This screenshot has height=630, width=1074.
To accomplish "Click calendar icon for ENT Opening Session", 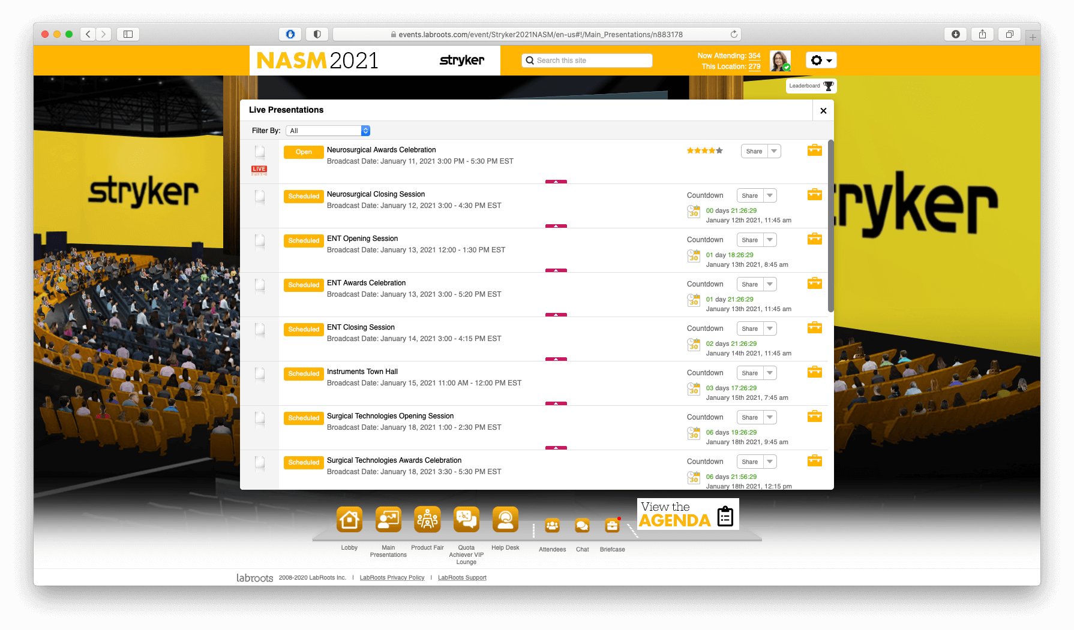I will click(694, 255).
